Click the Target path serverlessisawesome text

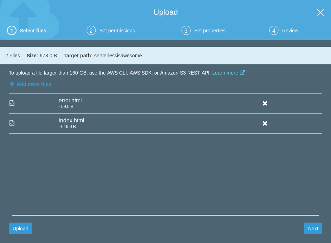point(118,56)
